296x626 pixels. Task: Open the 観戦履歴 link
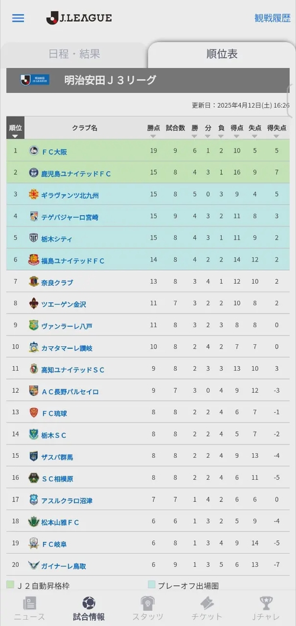coord(272,18)
